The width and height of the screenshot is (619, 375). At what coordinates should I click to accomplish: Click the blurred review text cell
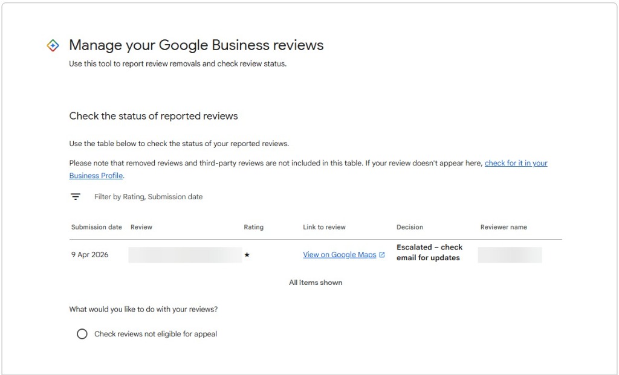tap(185, 255)
